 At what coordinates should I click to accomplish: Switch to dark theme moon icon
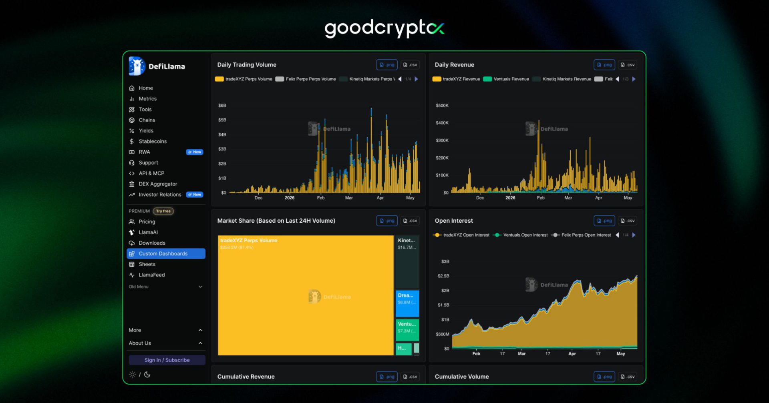point(147,375)
